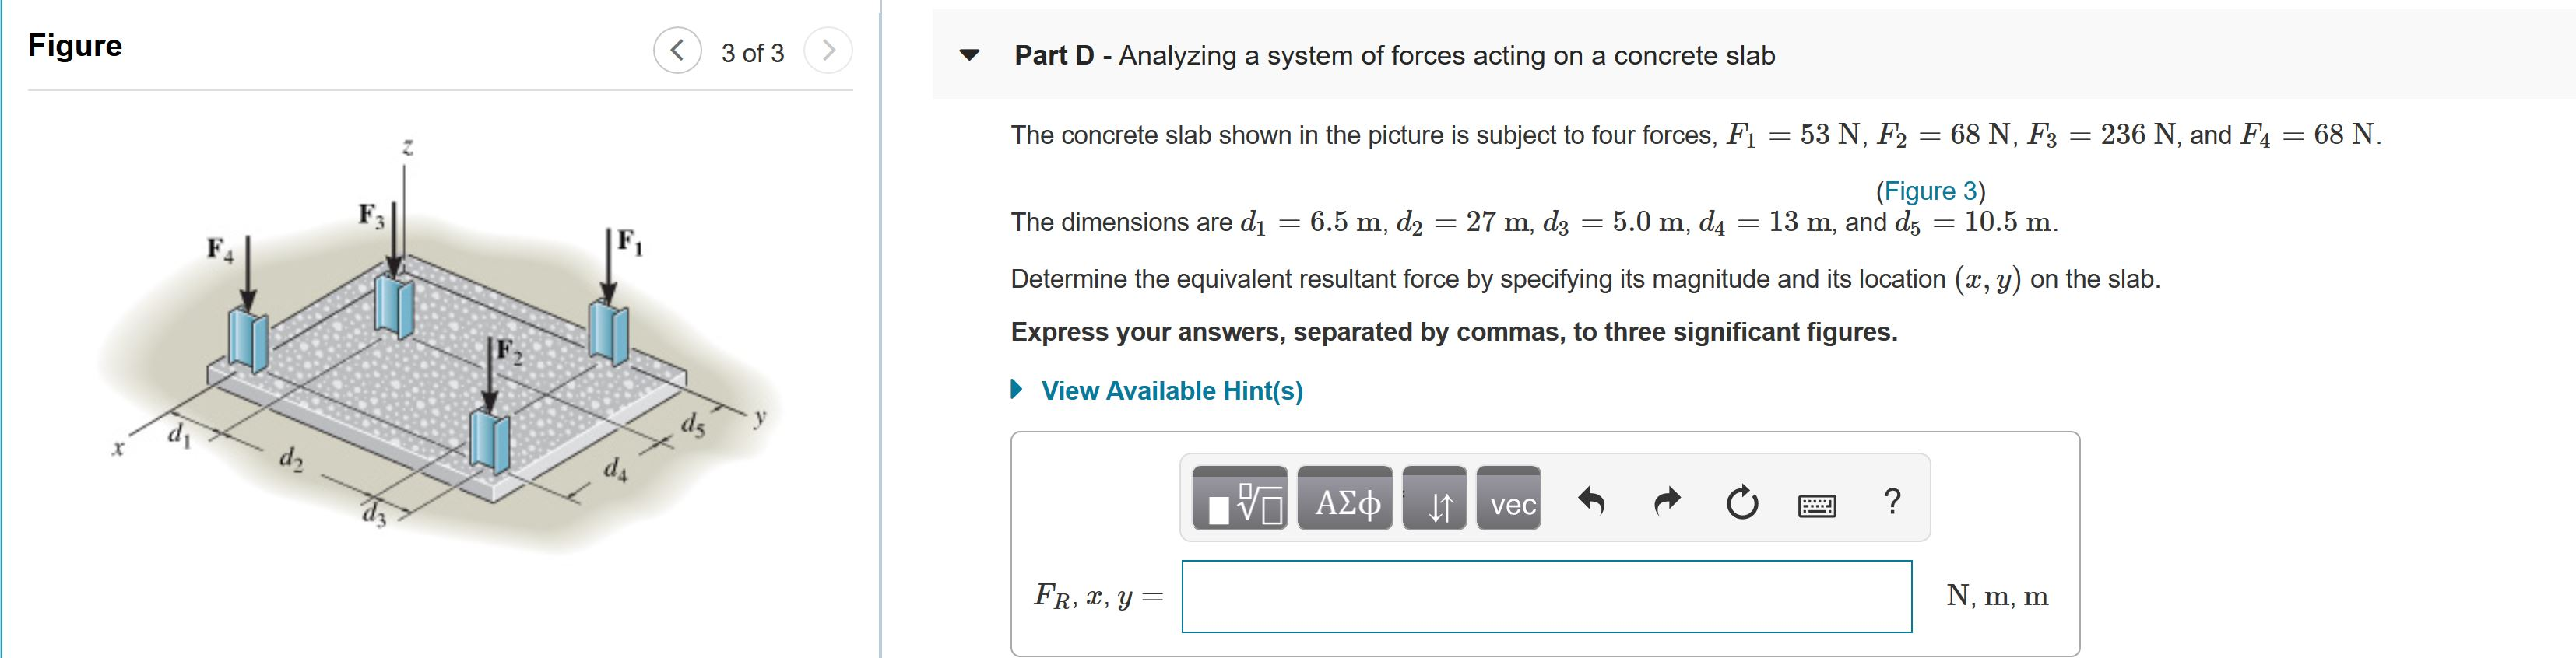Open the on-screen keyboard icon
Viewport: 2576px width, 658px height.
click(x=1818, y=504)
